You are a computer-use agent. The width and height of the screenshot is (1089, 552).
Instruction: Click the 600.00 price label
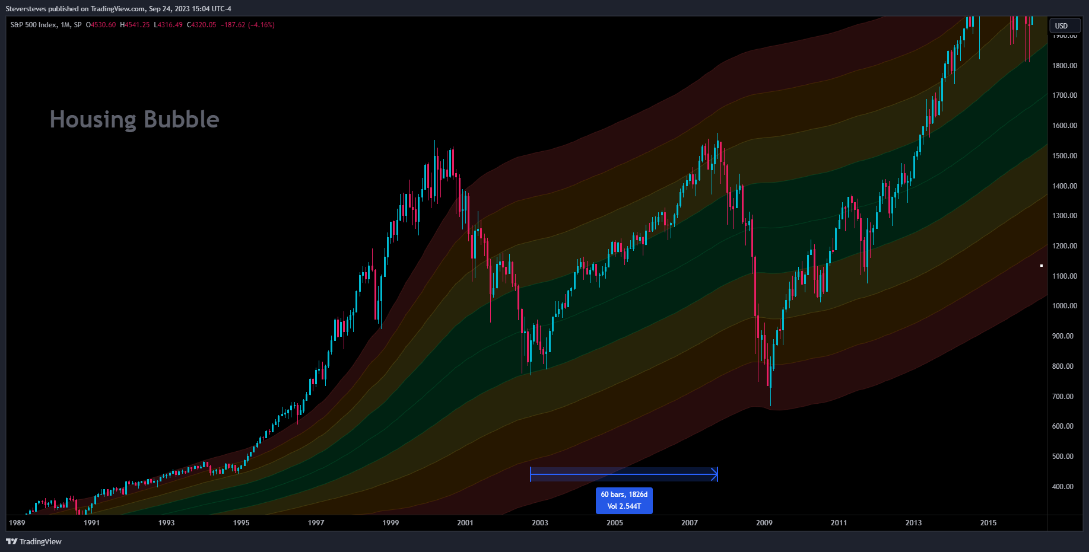1063,426
